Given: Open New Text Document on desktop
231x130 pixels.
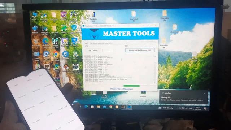Looking at the screenshot, I should pos(105,95).
